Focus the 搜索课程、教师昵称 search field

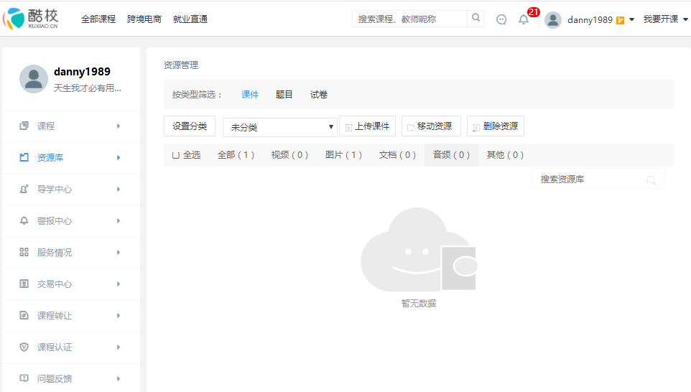tap(410, 19)
